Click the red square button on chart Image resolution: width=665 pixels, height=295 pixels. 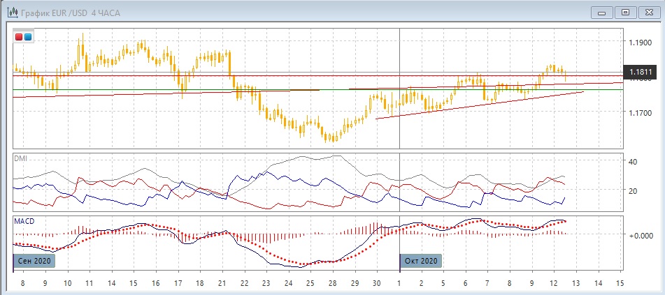click(19, 37)
